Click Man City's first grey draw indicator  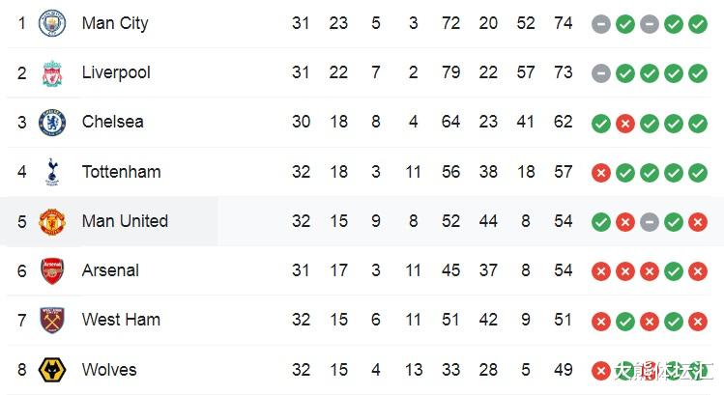(601, 24)
